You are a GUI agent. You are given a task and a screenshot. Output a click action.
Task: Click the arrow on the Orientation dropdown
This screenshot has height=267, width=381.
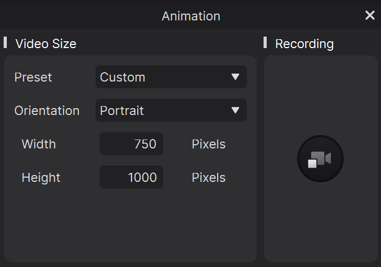tap(235, 110)
